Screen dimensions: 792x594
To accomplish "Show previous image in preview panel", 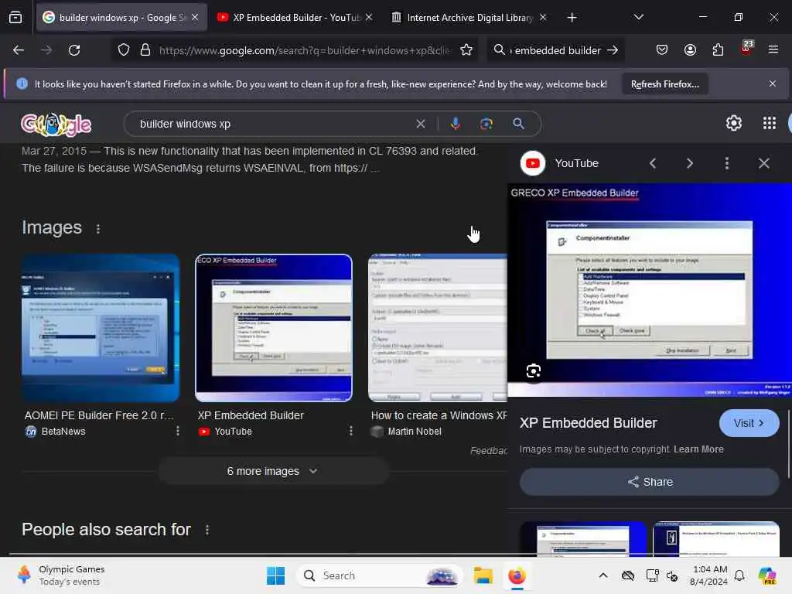I will [653, 163].
